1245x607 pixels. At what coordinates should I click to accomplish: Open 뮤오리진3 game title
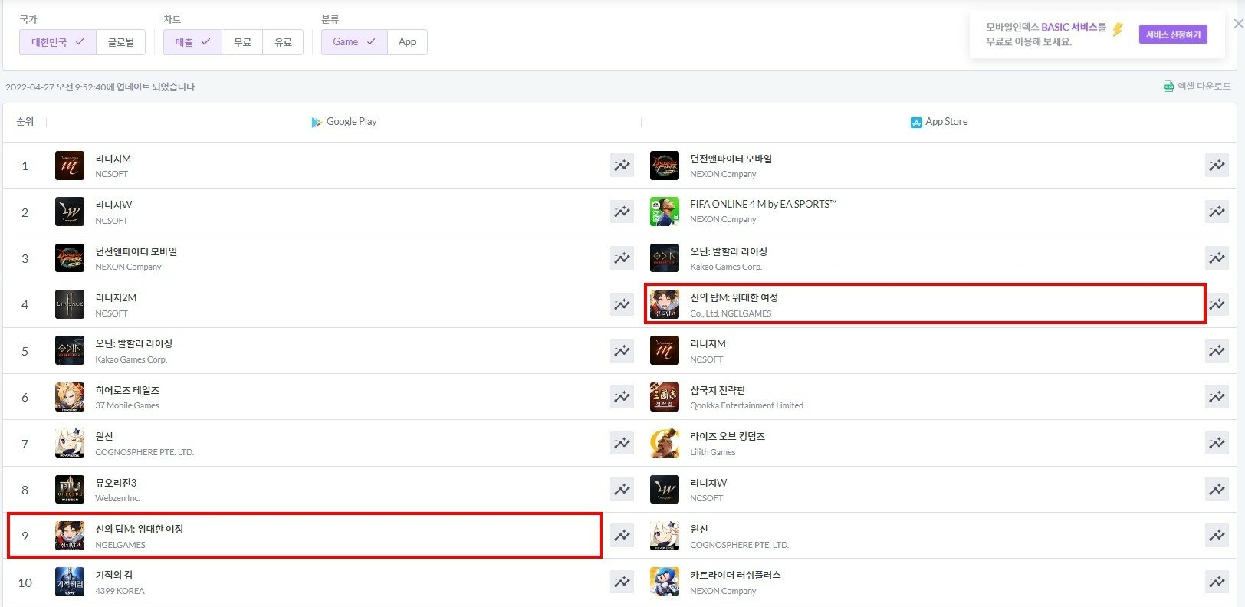point(116,483)
